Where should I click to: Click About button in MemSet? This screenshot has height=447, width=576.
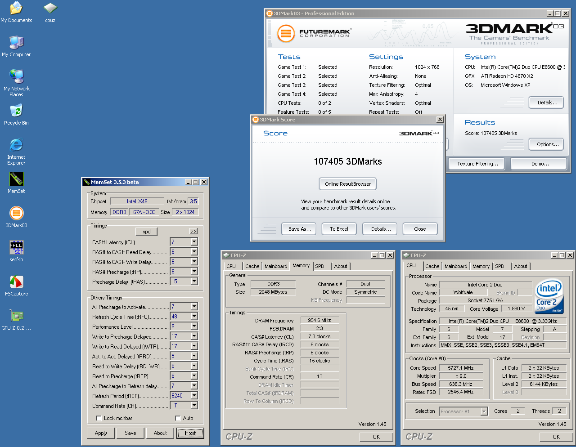pos(160,433)
